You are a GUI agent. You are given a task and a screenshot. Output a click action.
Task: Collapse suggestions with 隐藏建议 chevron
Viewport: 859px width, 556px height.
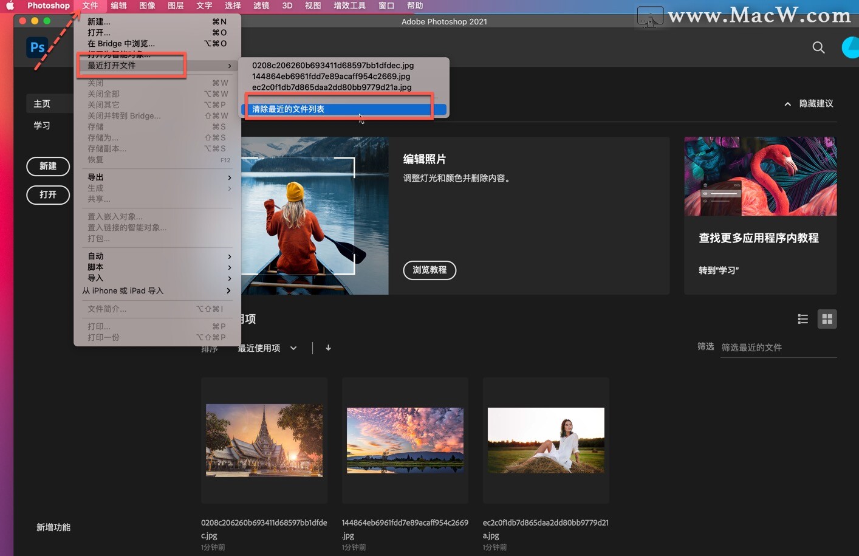tap(787, 104)
